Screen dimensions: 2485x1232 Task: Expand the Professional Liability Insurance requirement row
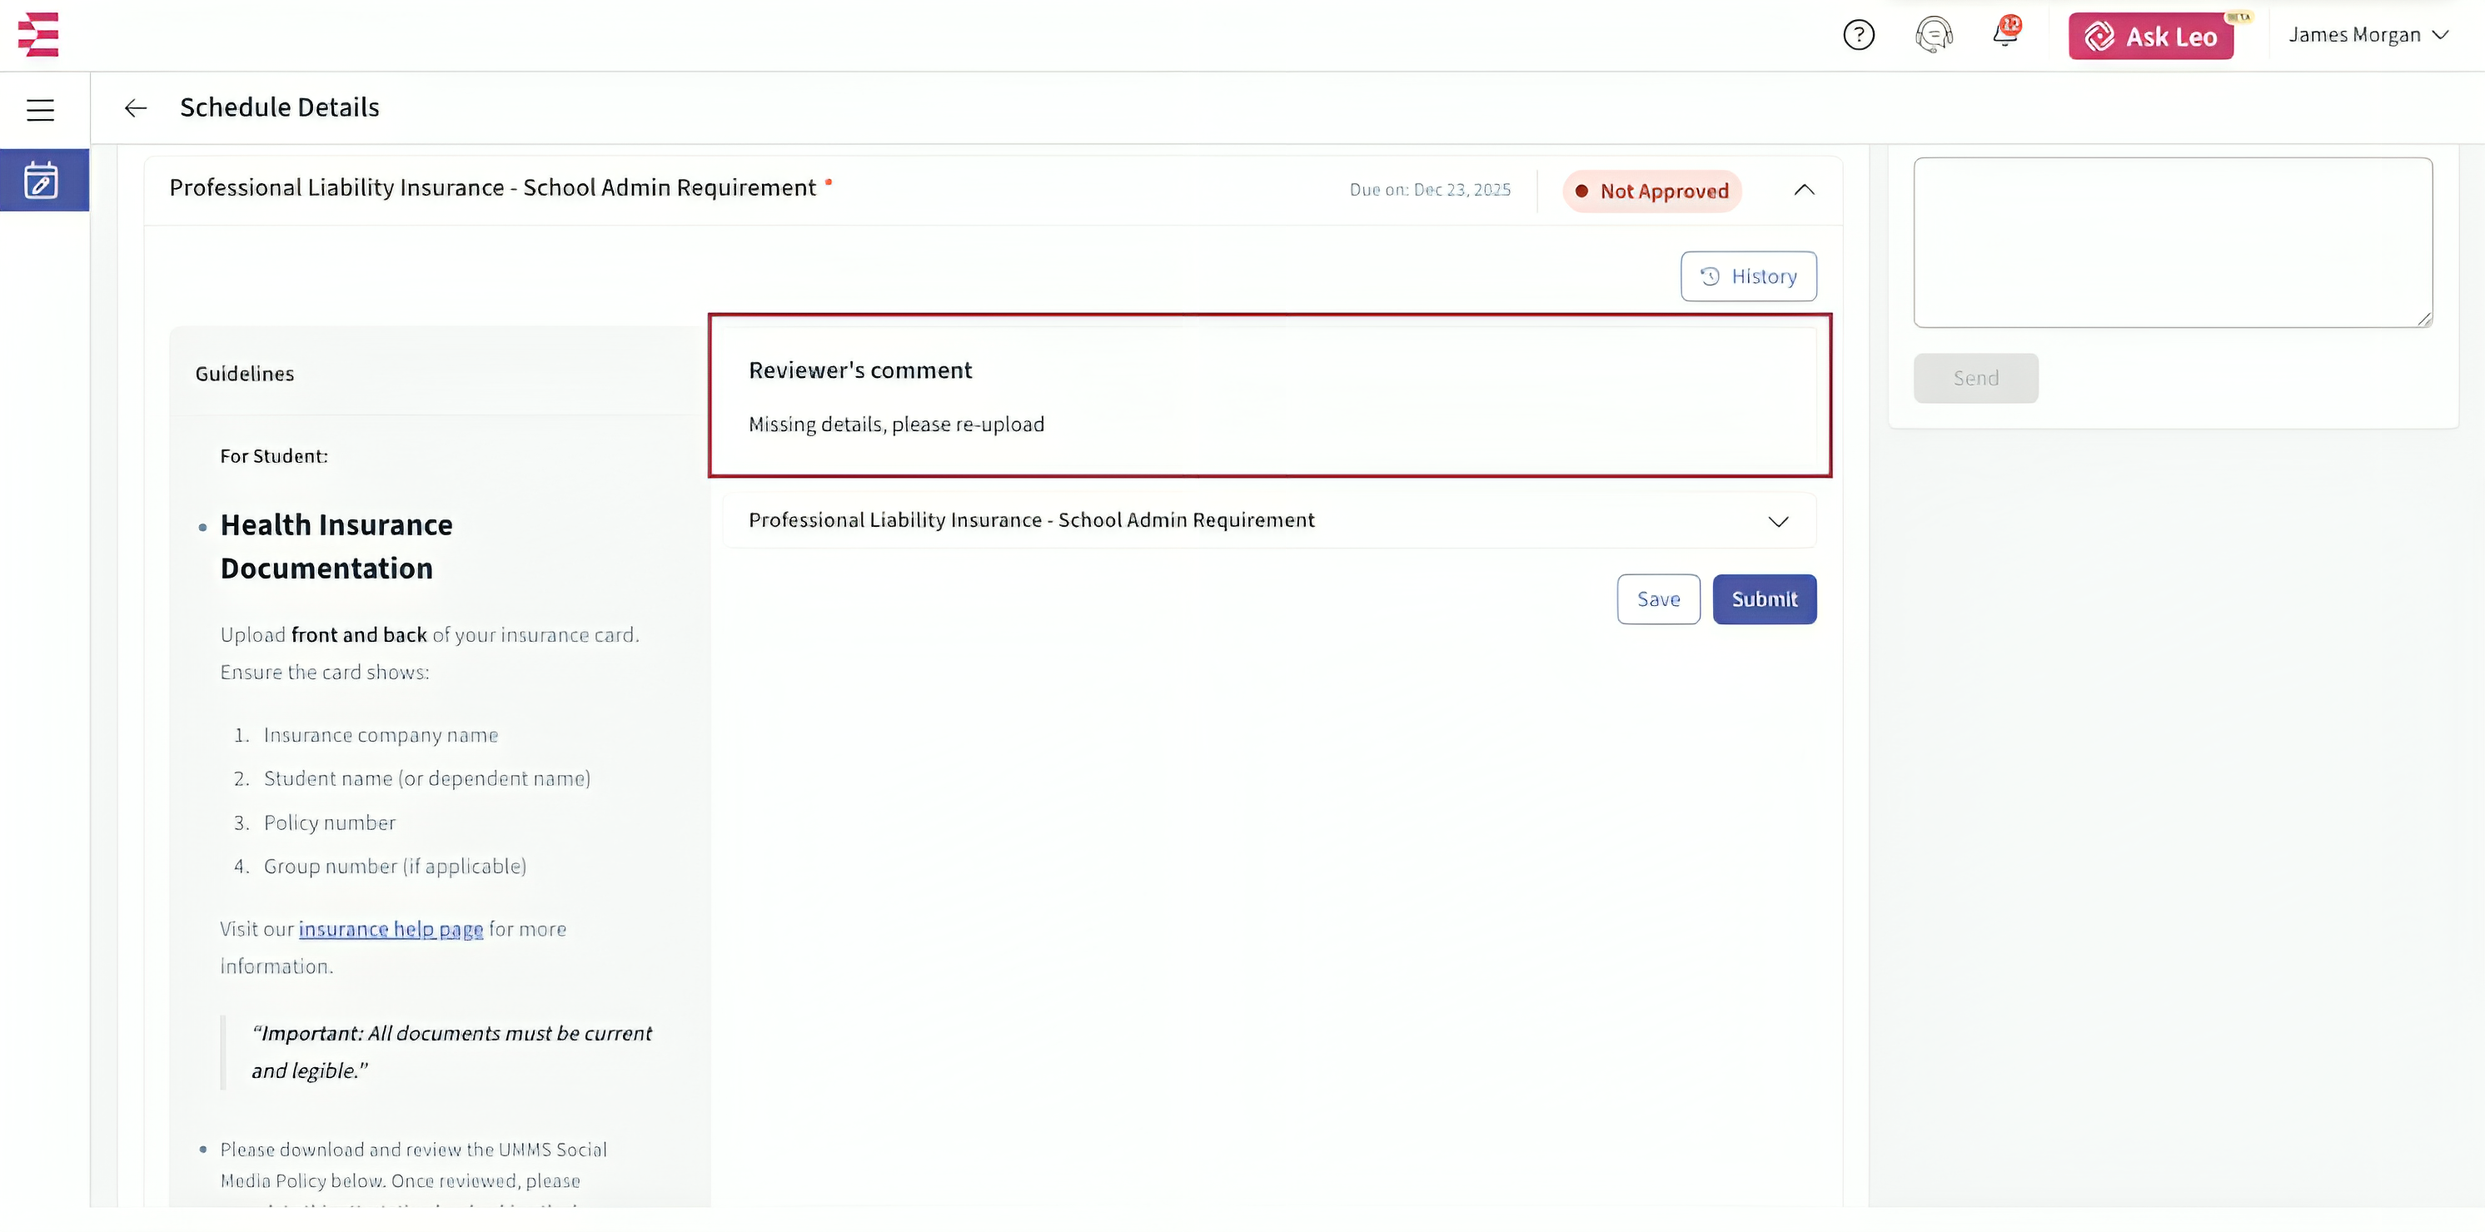click(1777, 522)
